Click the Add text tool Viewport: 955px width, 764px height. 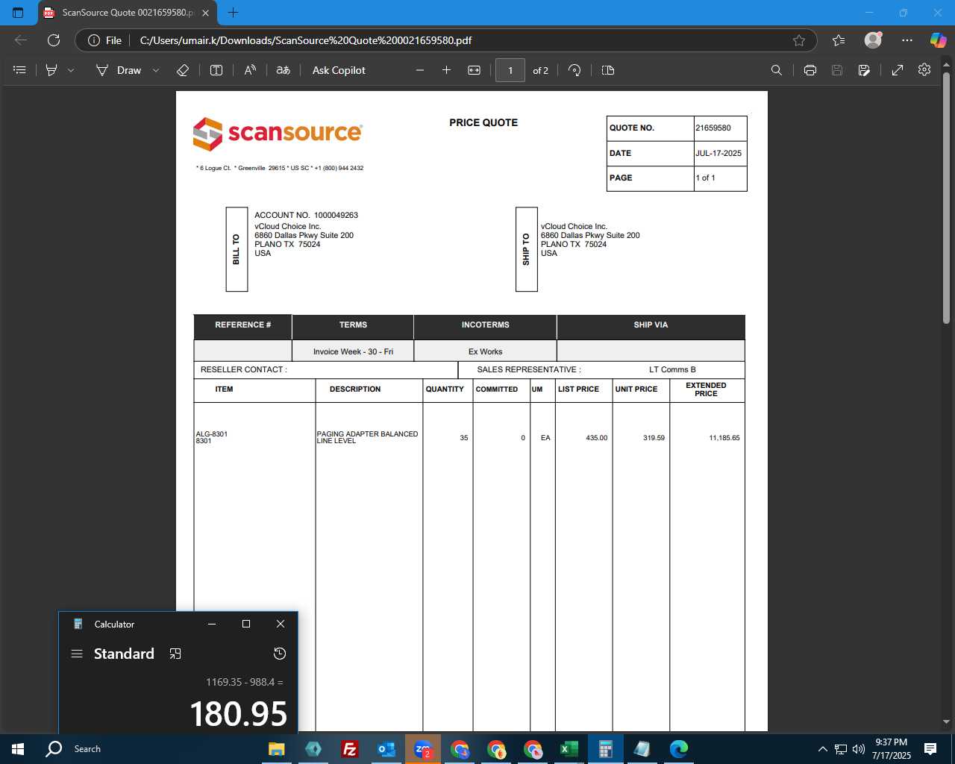[216, 70]
